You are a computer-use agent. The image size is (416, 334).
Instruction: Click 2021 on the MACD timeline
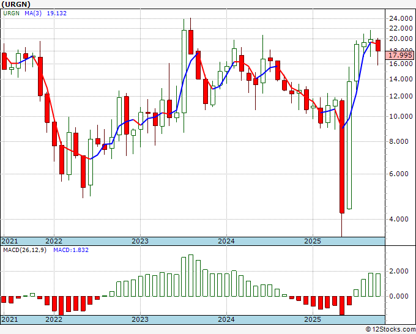coord(10,319)
